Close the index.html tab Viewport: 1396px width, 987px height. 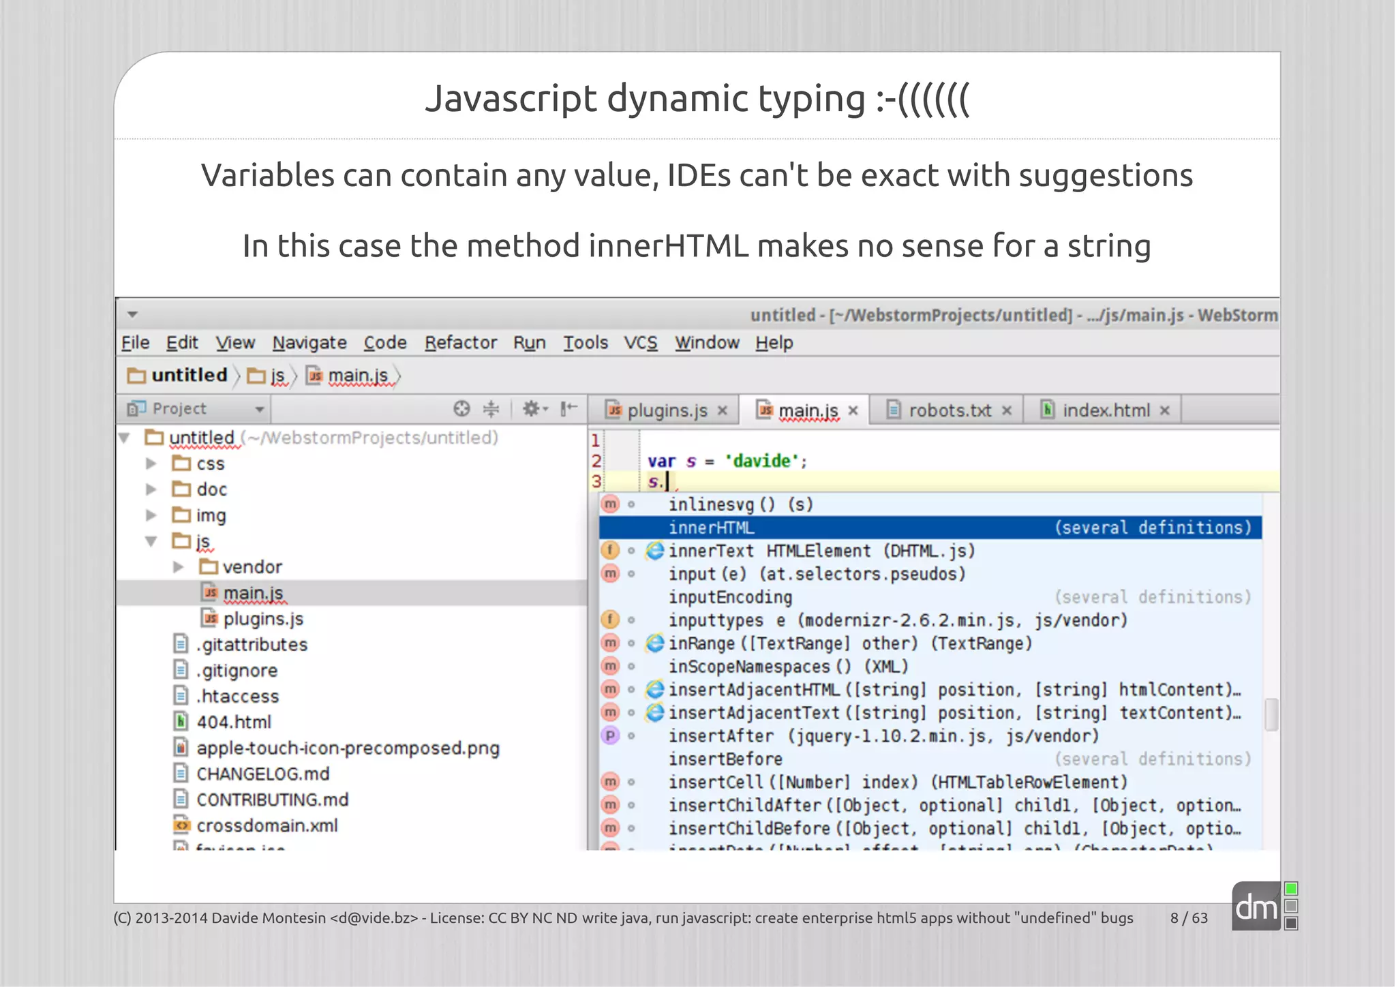[x=1165, y=411]
